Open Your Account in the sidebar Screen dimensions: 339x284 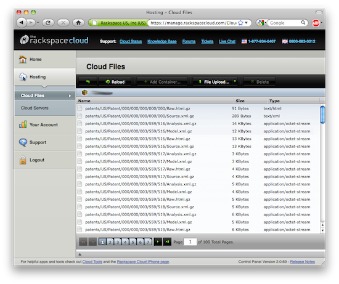[45, 124]
